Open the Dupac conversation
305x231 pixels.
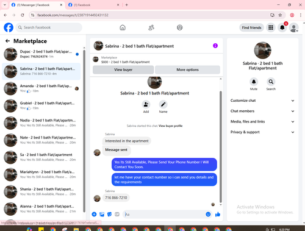point(41,54)
